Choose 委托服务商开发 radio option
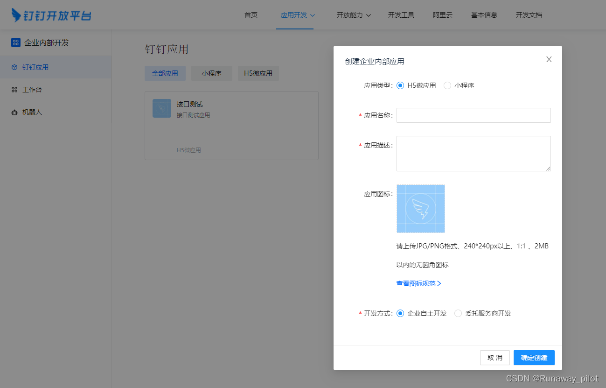Image resolution: width=606 pixels, height=388 pixels. pyautogui.click(x=458, y=313)
